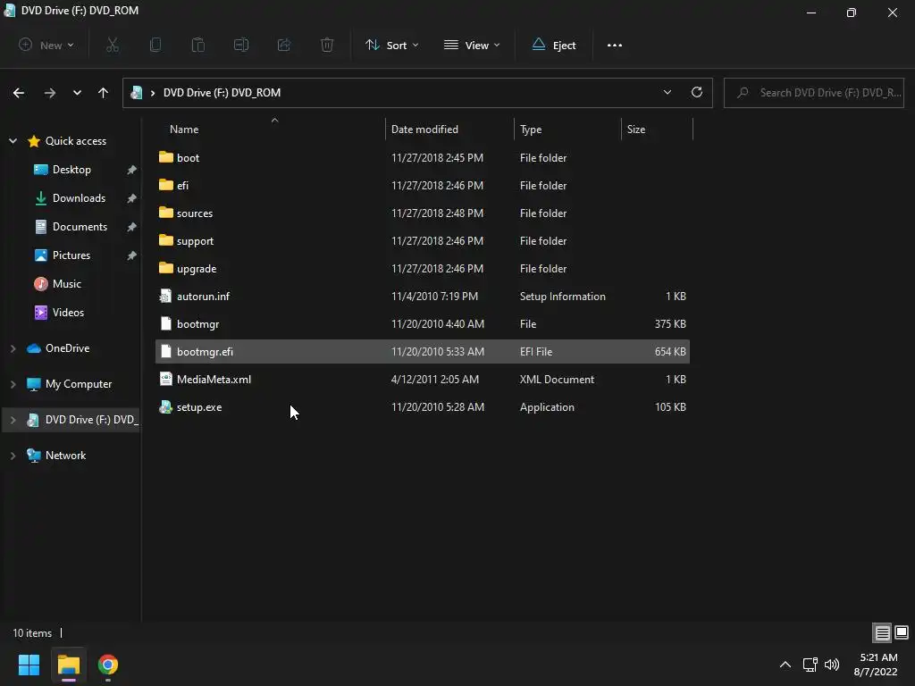Open network status in system tray
This screenshot has height=686, width=915.
[810, 665]
